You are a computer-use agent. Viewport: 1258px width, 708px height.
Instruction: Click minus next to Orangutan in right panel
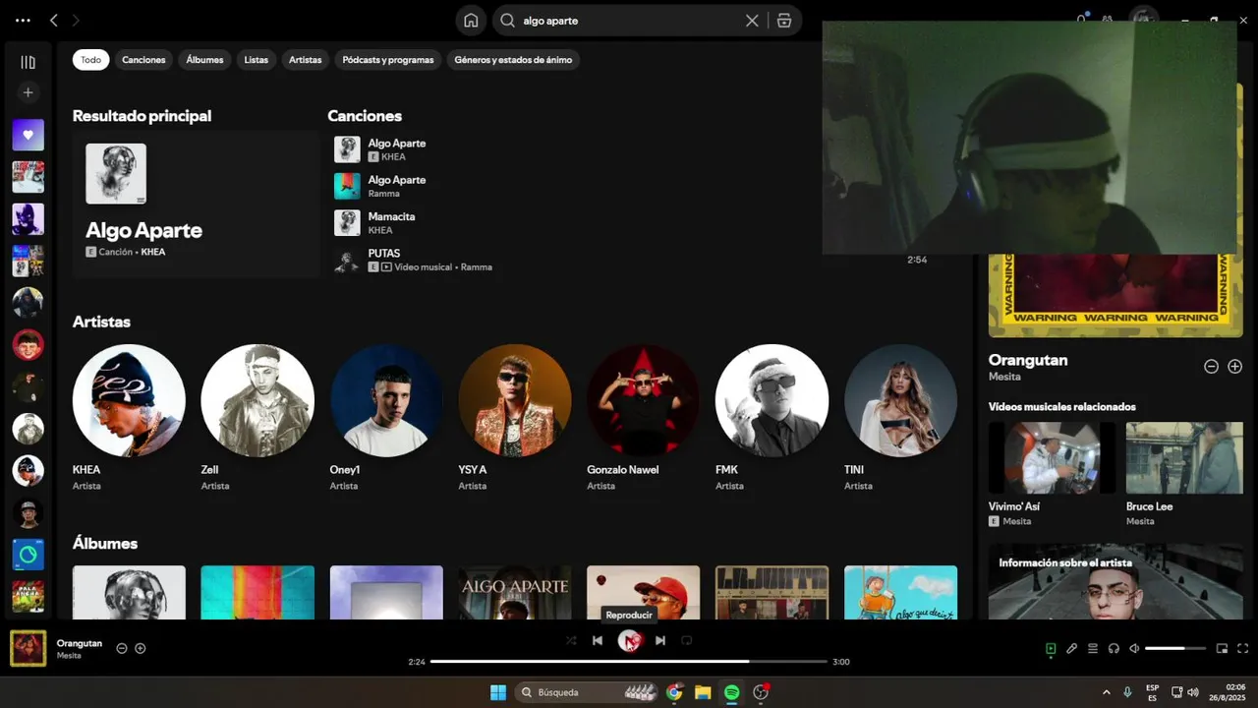pyautogui.click(x=1212, y=366)
